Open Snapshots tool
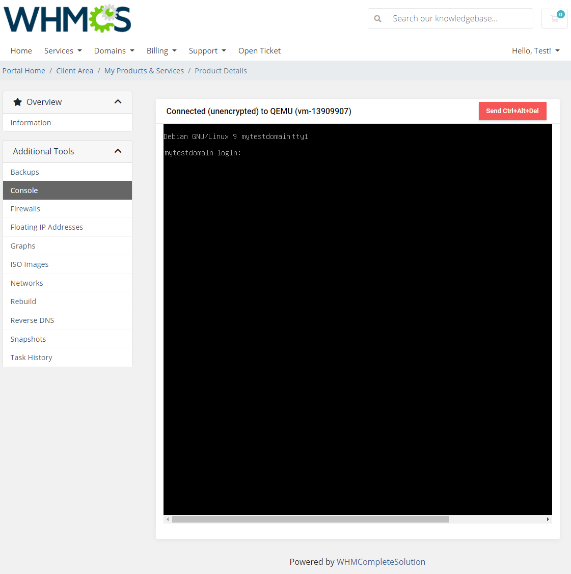This screenshot has height=574, width=571. click(67, 339)
